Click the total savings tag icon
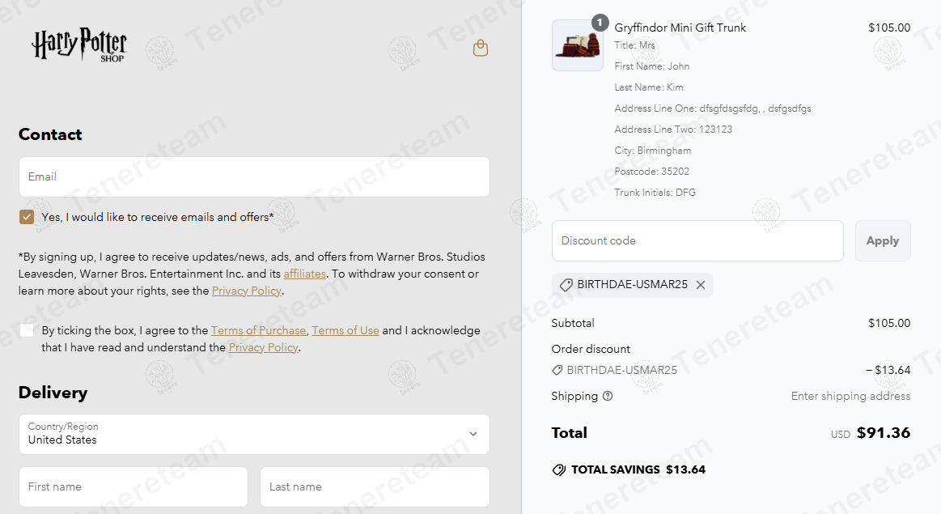This screenshot has height=514, width=941. (559, 469)
